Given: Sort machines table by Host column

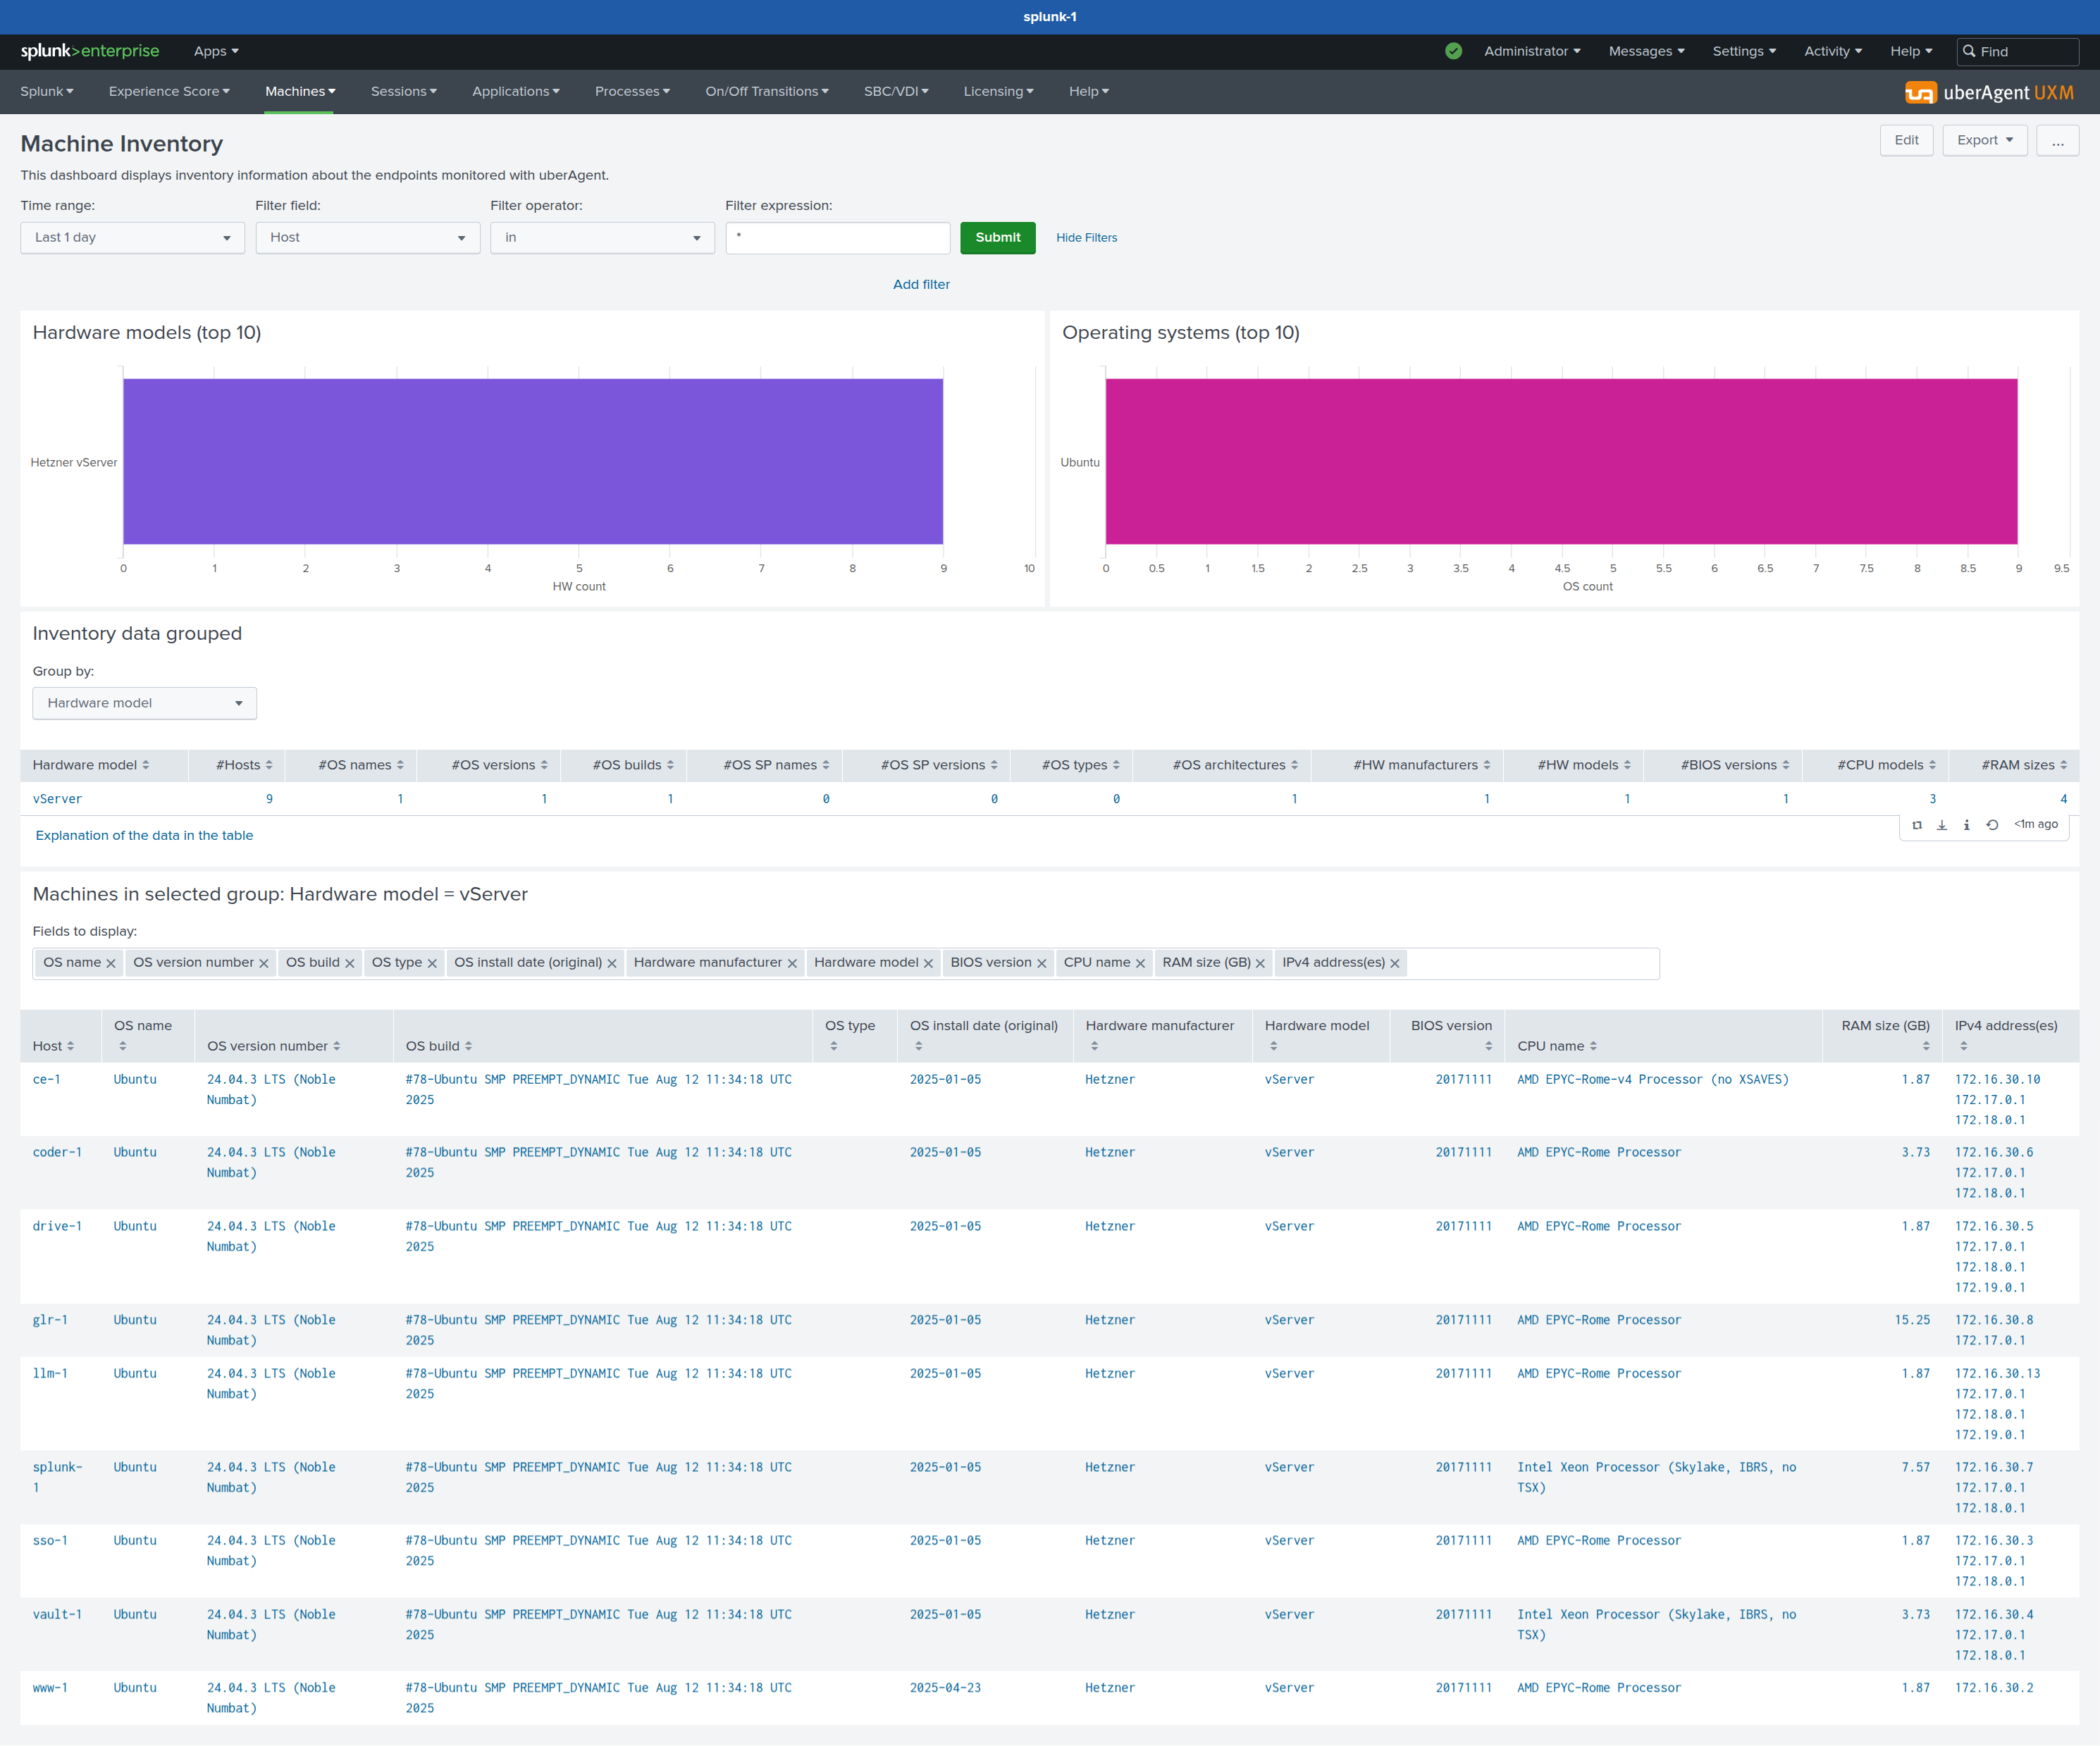Looking at the screenshot, I should pos(53,1046).
